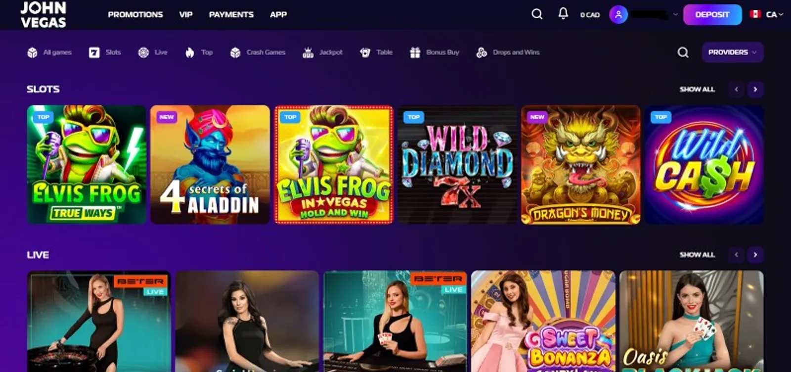Open the Promotions menu

click(135, 15)
